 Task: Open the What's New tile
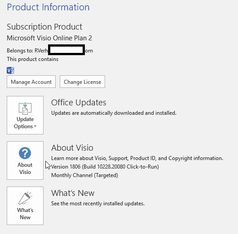[25, 206]
